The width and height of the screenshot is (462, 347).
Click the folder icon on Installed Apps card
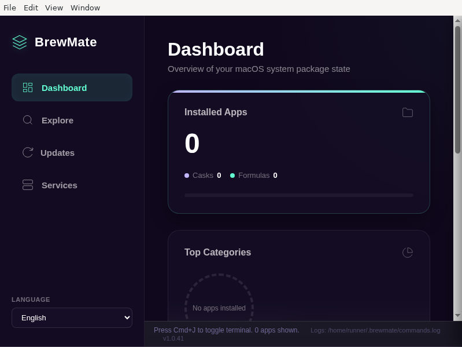(x=408, y=112)
